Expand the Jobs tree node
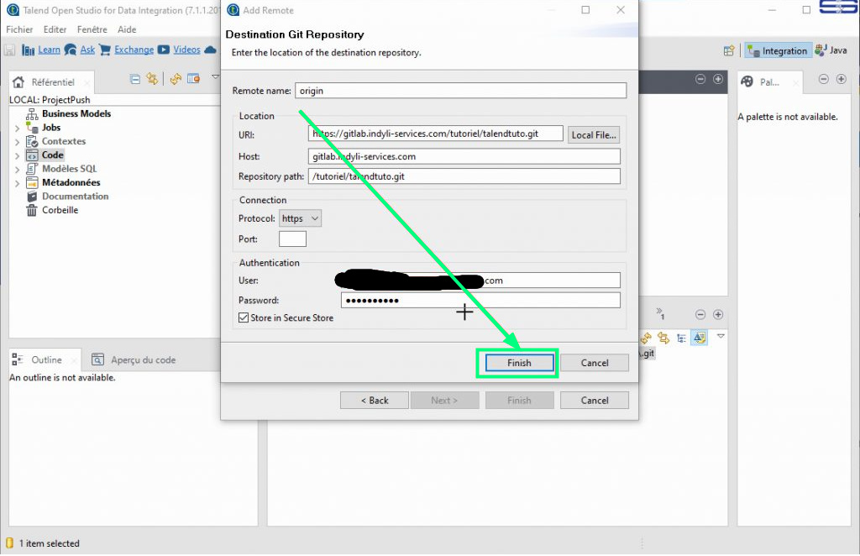Image resolution: width=860 pixels, height=556 pixels. click(x=17, y=128)
